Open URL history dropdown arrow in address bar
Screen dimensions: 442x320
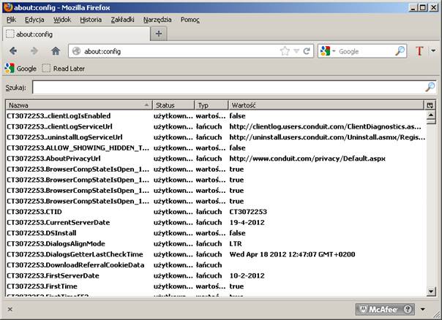click(x=296, y=51)
